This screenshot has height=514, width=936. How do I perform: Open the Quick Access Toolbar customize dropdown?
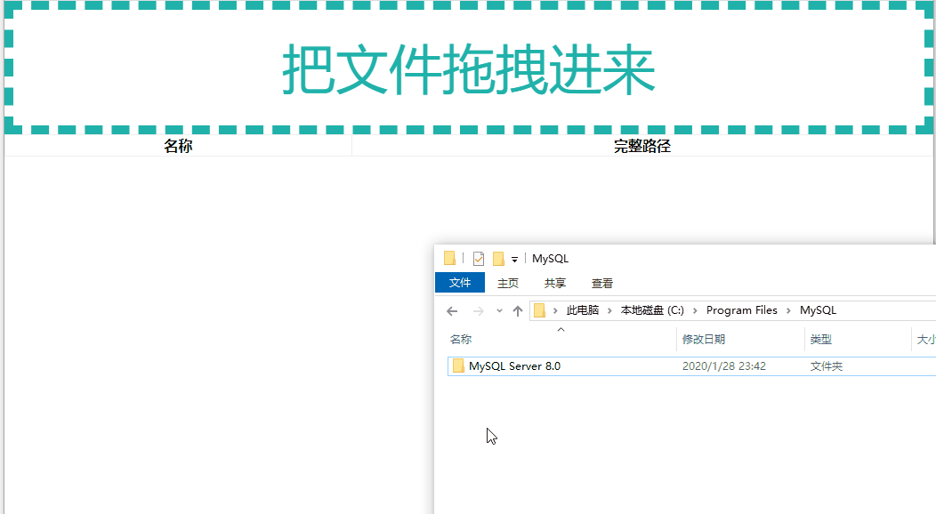512,258
